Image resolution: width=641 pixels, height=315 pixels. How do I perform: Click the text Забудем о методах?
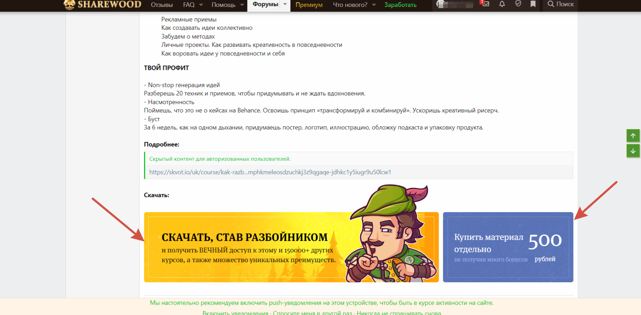click(x=188, y=36)
